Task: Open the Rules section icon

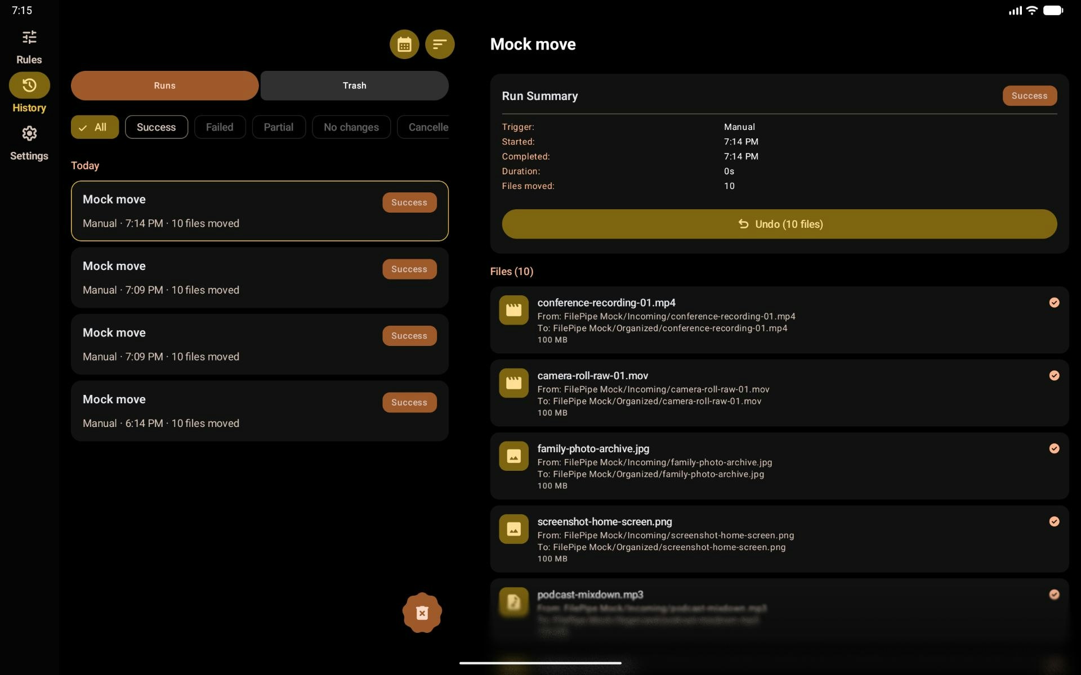Action: tap(29, 37)
